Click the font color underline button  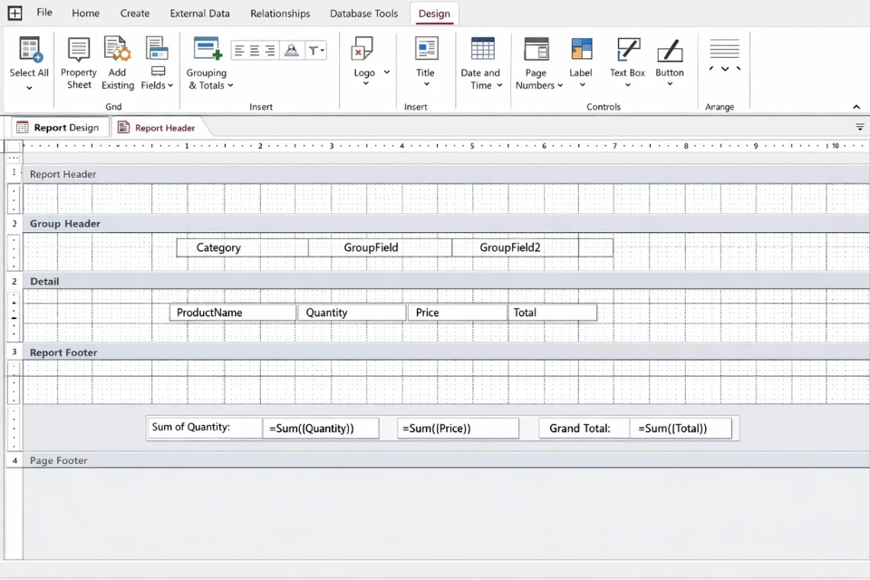pos(291,51)
